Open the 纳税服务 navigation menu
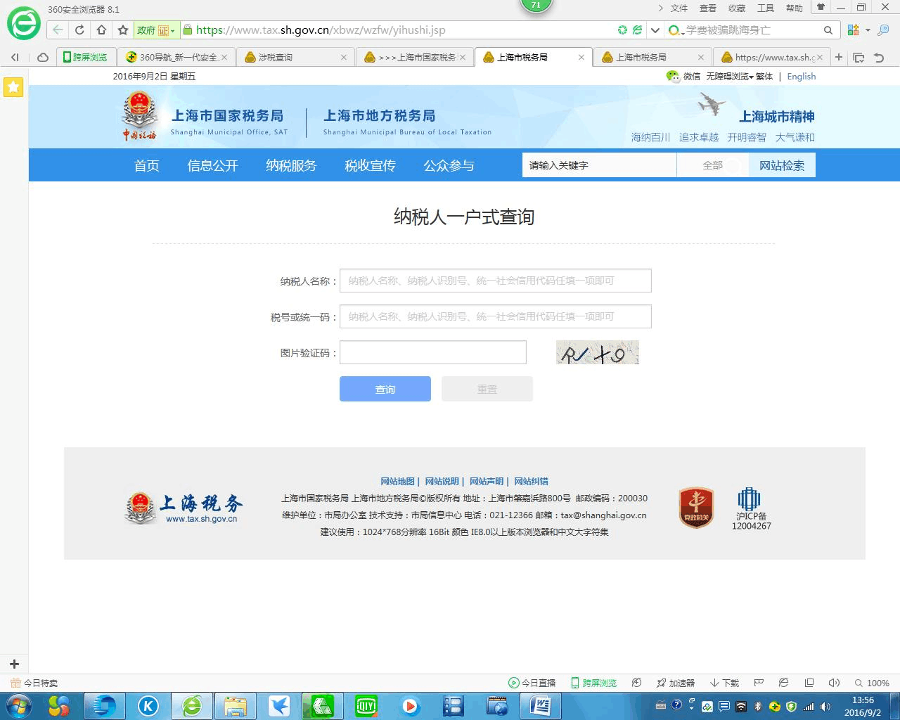This screenshot has width=900, height=720. click(x=291, y=165)
